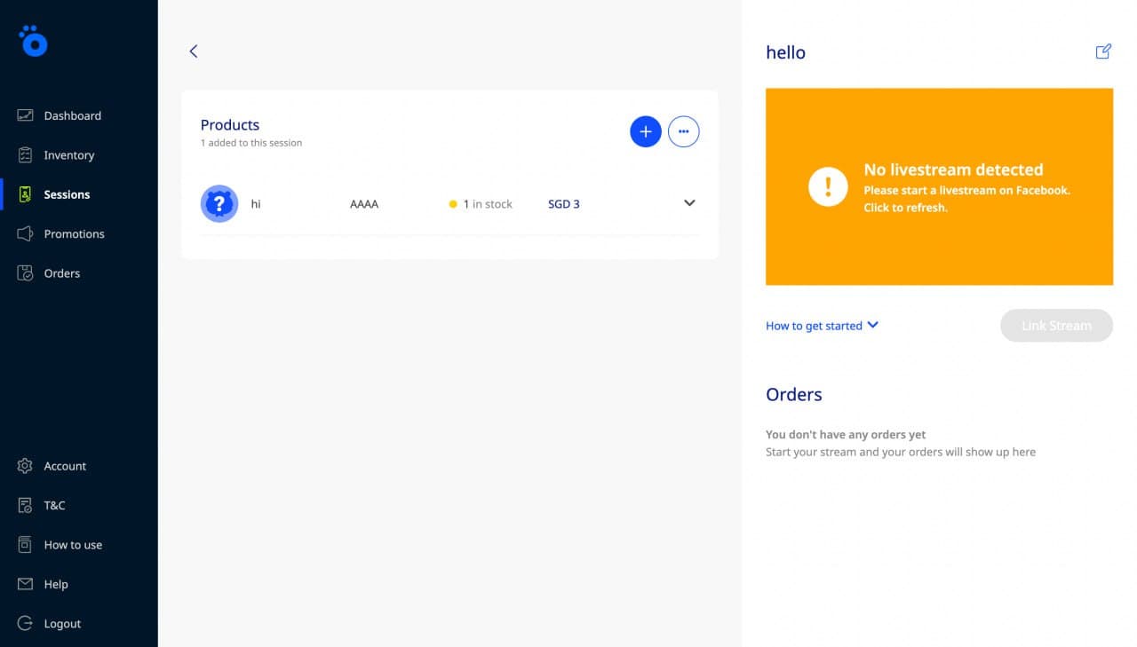Image resolution: width=1137 pixels, height=647 pixels.
Task: Click the Sessions icon in the sidebar
Action: coord(25,194)
